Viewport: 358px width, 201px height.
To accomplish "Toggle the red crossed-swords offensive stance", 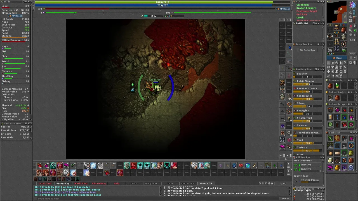I will tap(351, 26).
